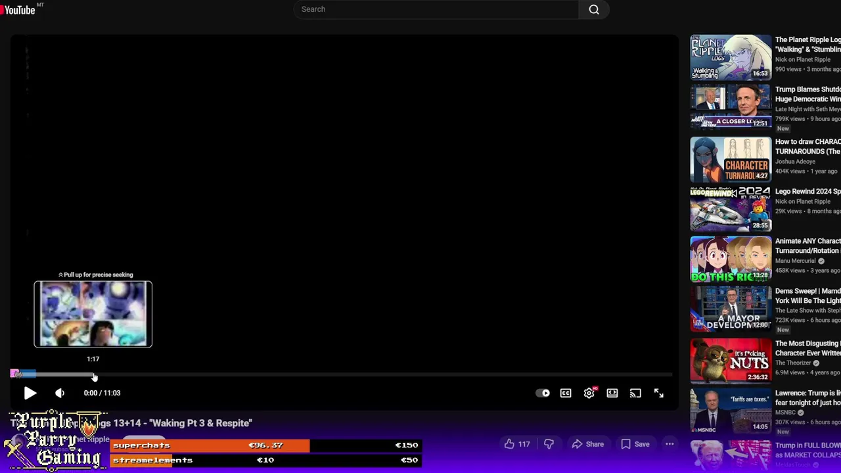The image size is (841, 473).
Task: Open more actions three-dot menu
Action: [x=670, y=444]
